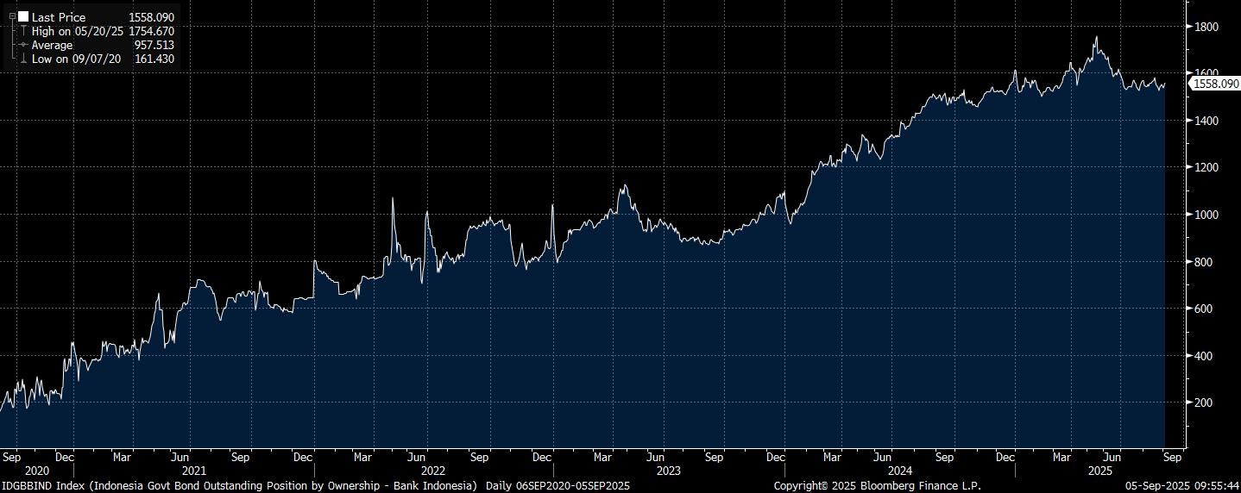Click the 2021 year label on time axis
Screen dimensions: 1241x493
[194, 471]
